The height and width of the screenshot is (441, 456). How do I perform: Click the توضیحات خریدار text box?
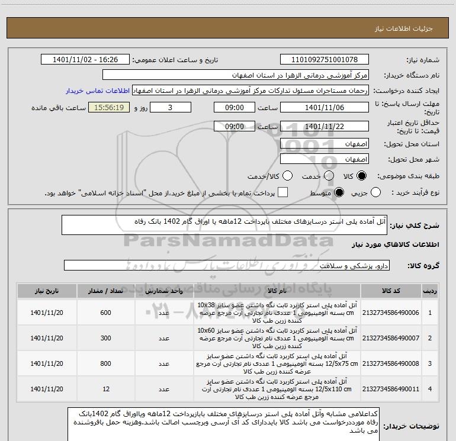tap(224, 424)
